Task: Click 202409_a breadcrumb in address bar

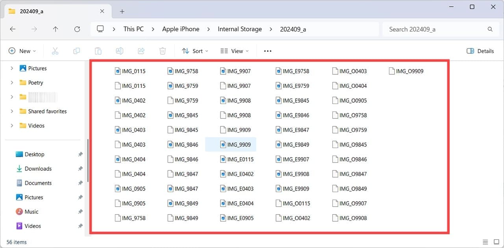Action: 293,29
